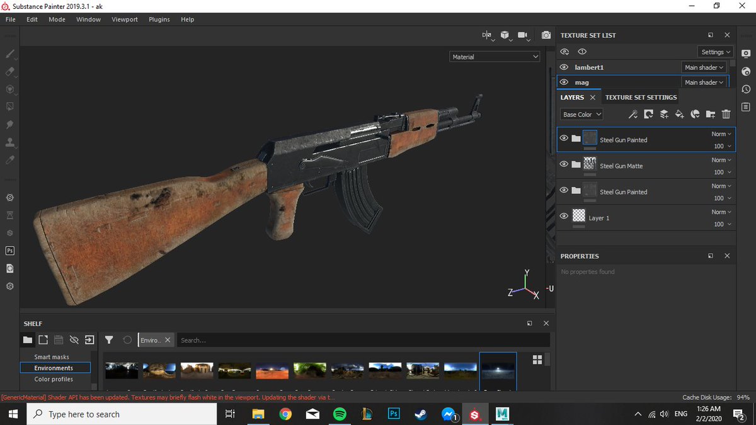Viewport: 756px width, 425px height.
Task: Click the Shelf filter funnel icon
Action: point(109,340)
